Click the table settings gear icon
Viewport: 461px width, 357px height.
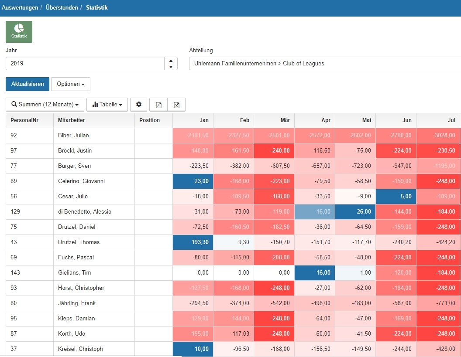139,105
